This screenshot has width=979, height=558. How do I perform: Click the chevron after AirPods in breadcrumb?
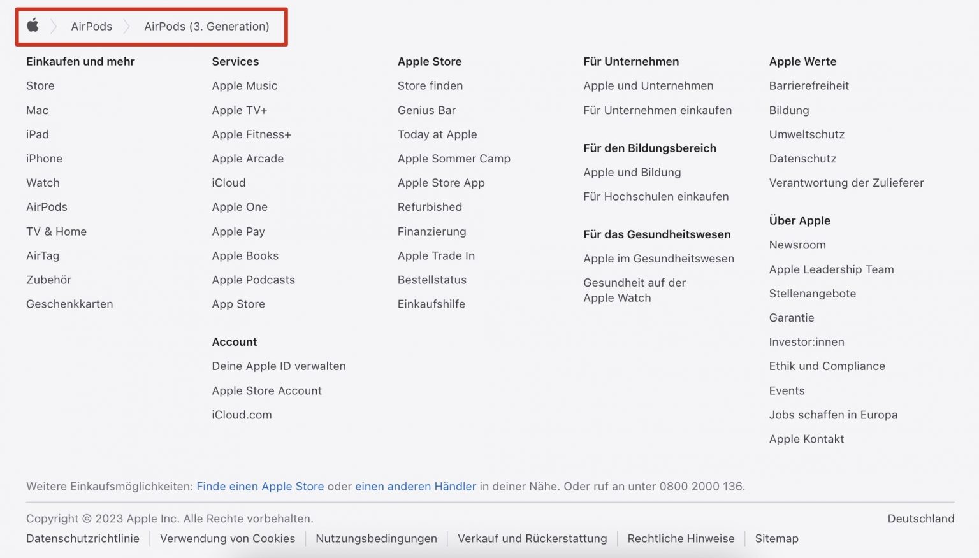(x=126, y=26)
